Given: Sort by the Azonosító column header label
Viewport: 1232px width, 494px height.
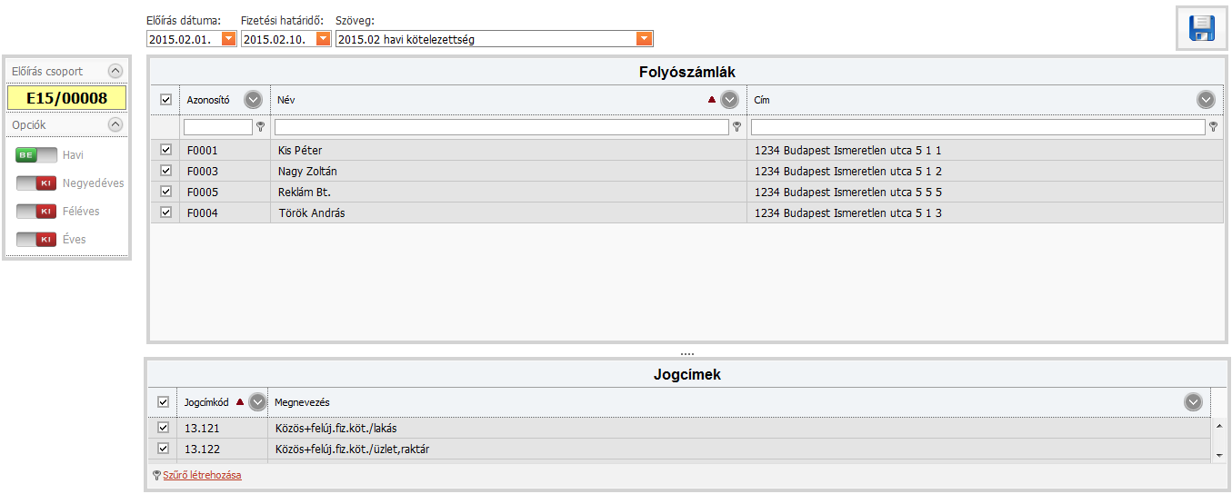Looking at the screenshot, I should click(208, 100).
